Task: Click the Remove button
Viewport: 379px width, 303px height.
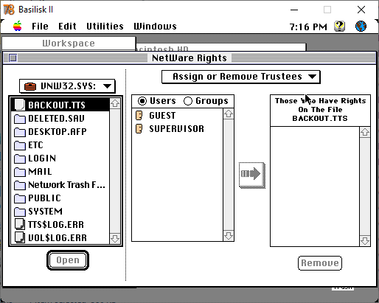Action: click(320, 263)
